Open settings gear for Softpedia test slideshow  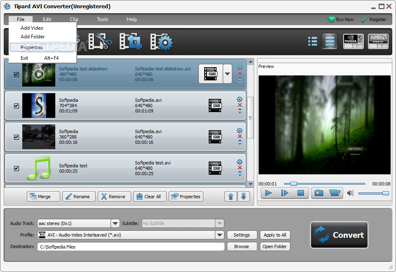tap(240, 68)
